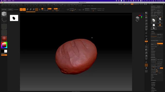165x92 pixels.
Task: Click the Load Tool button
Action: pyautogui.click(x=154, y=6)
